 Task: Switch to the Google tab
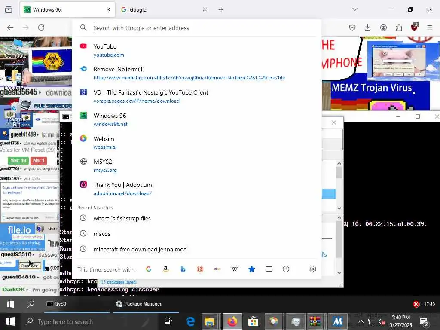[163, 10]
